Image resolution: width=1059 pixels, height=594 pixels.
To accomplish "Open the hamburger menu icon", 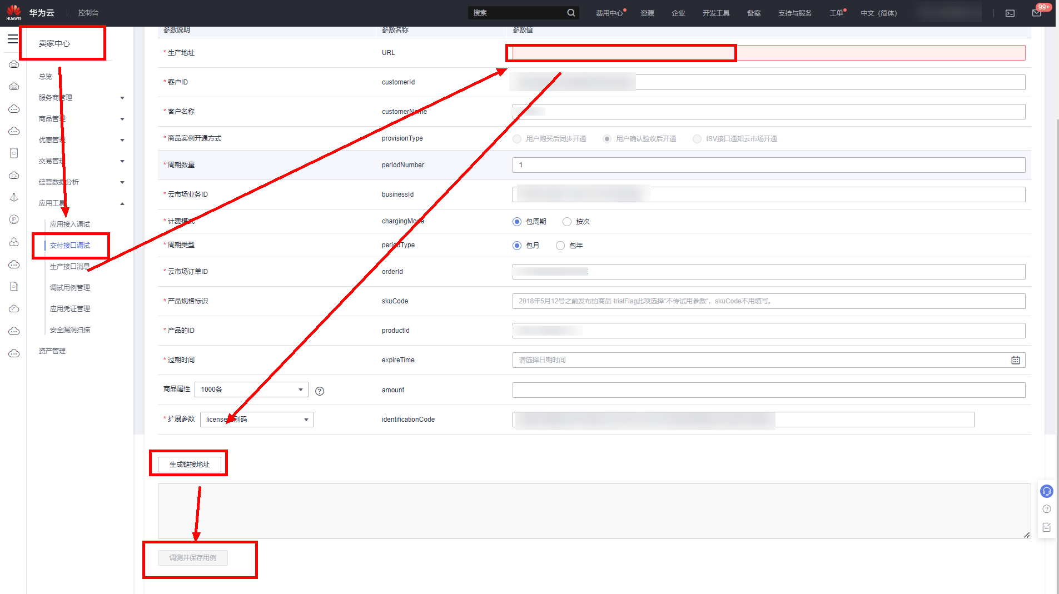I will [x=13, y=39].
